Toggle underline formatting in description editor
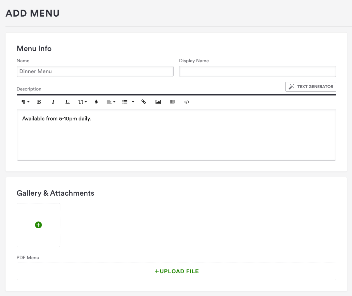Image resolution: width=352 pixels, height=296 pixels. [x=68, y=102]
